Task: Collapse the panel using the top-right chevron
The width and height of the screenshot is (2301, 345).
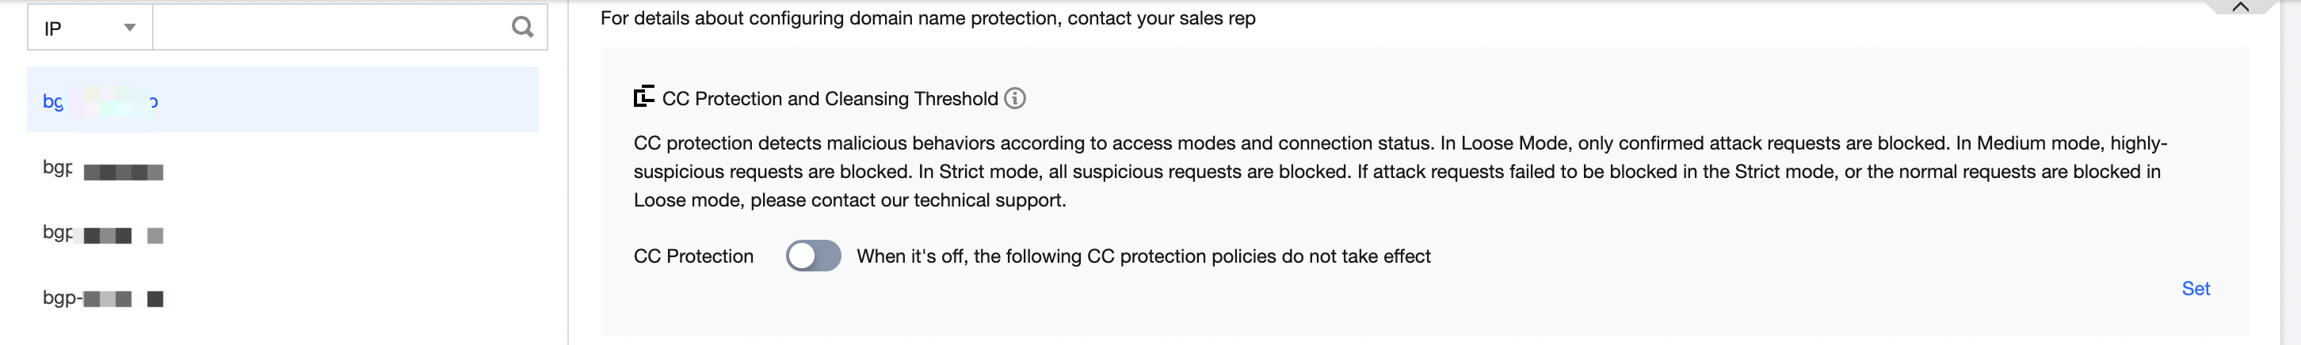Action: coord(2239,7)
